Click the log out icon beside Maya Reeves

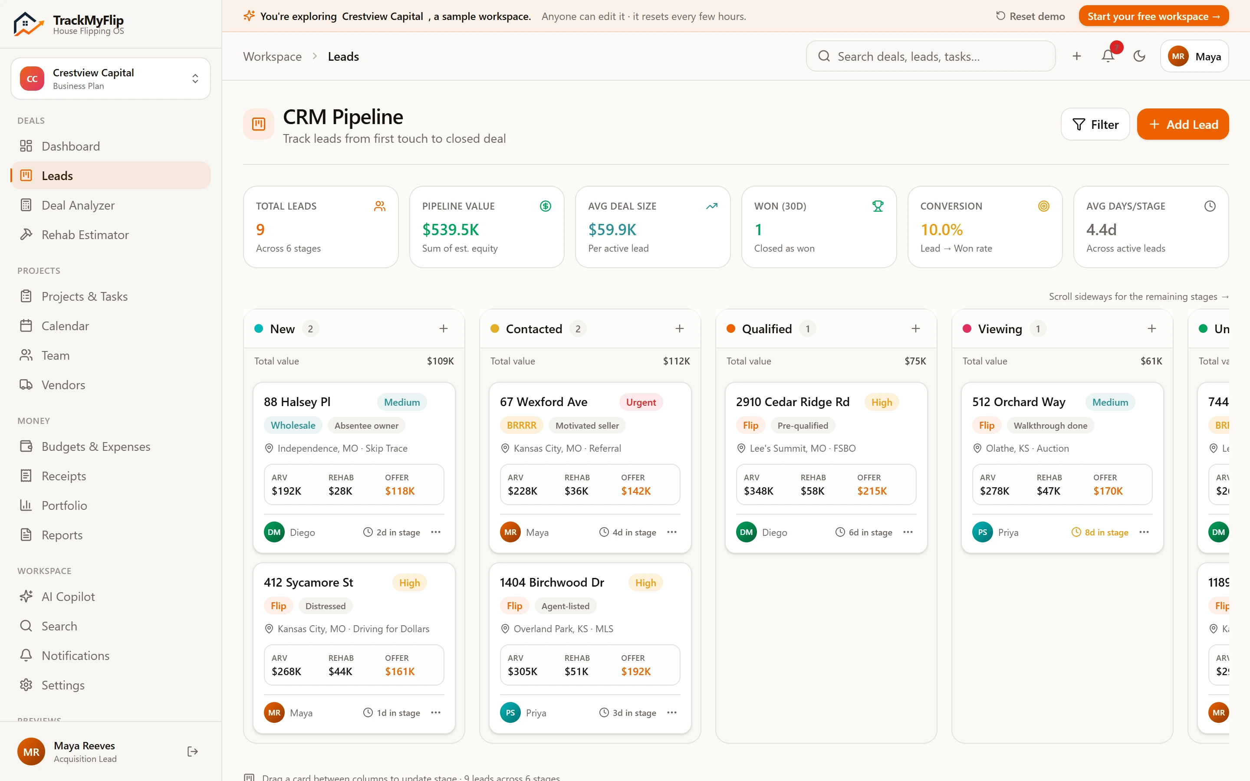pyautogui.click(x=193, y=751)
